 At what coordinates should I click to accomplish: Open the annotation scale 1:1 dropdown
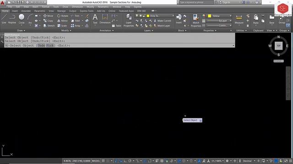pyautogui.click(x=218, y=161)
